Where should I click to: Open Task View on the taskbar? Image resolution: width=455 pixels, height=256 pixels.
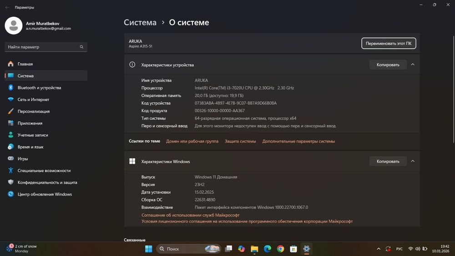click(x=229, y=249)
